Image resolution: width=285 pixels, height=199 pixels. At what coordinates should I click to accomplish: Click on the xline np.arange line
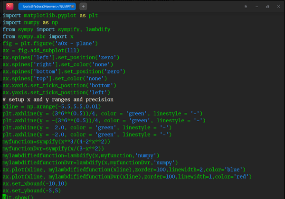52,107
